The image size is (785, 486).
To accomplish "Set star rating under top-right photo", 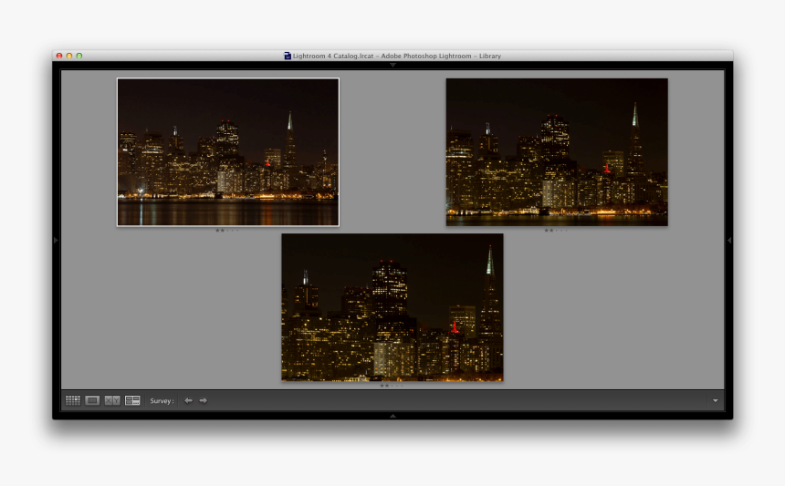I will [x=556, y=231].
